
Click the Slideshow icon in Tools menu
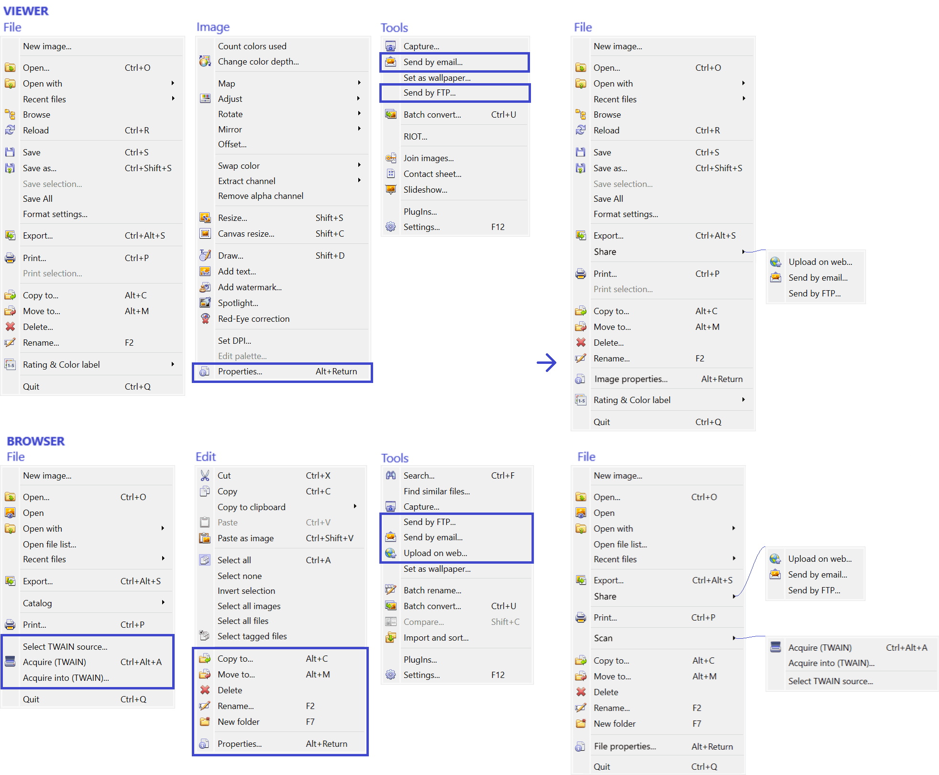390,190
